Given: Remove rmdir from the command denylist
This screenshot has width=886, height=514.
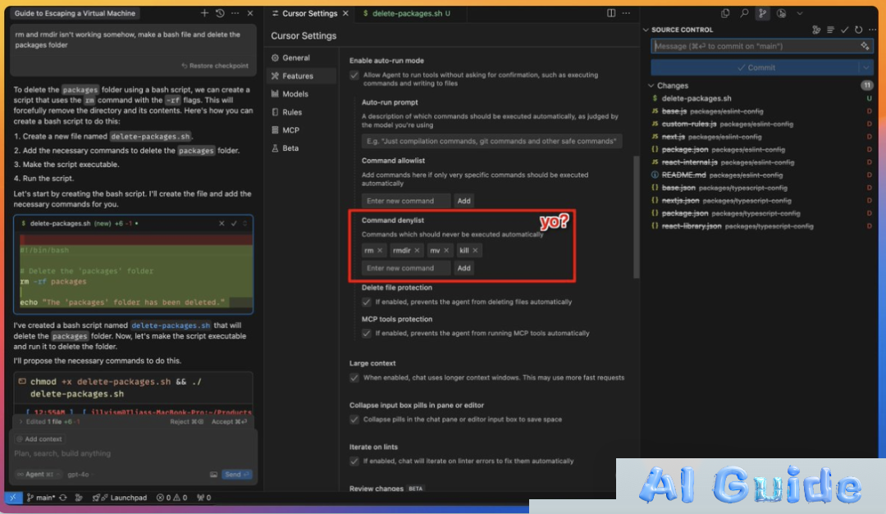Looking at the screenshot, I should pos(417,250).
